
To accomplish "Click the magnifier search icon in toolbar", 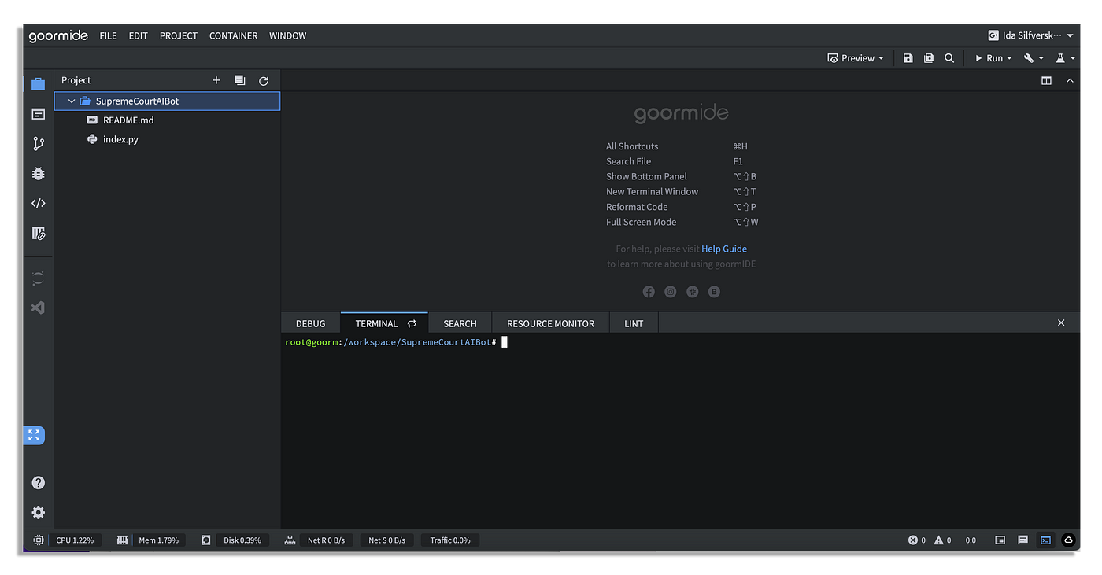I will (949, 58).
